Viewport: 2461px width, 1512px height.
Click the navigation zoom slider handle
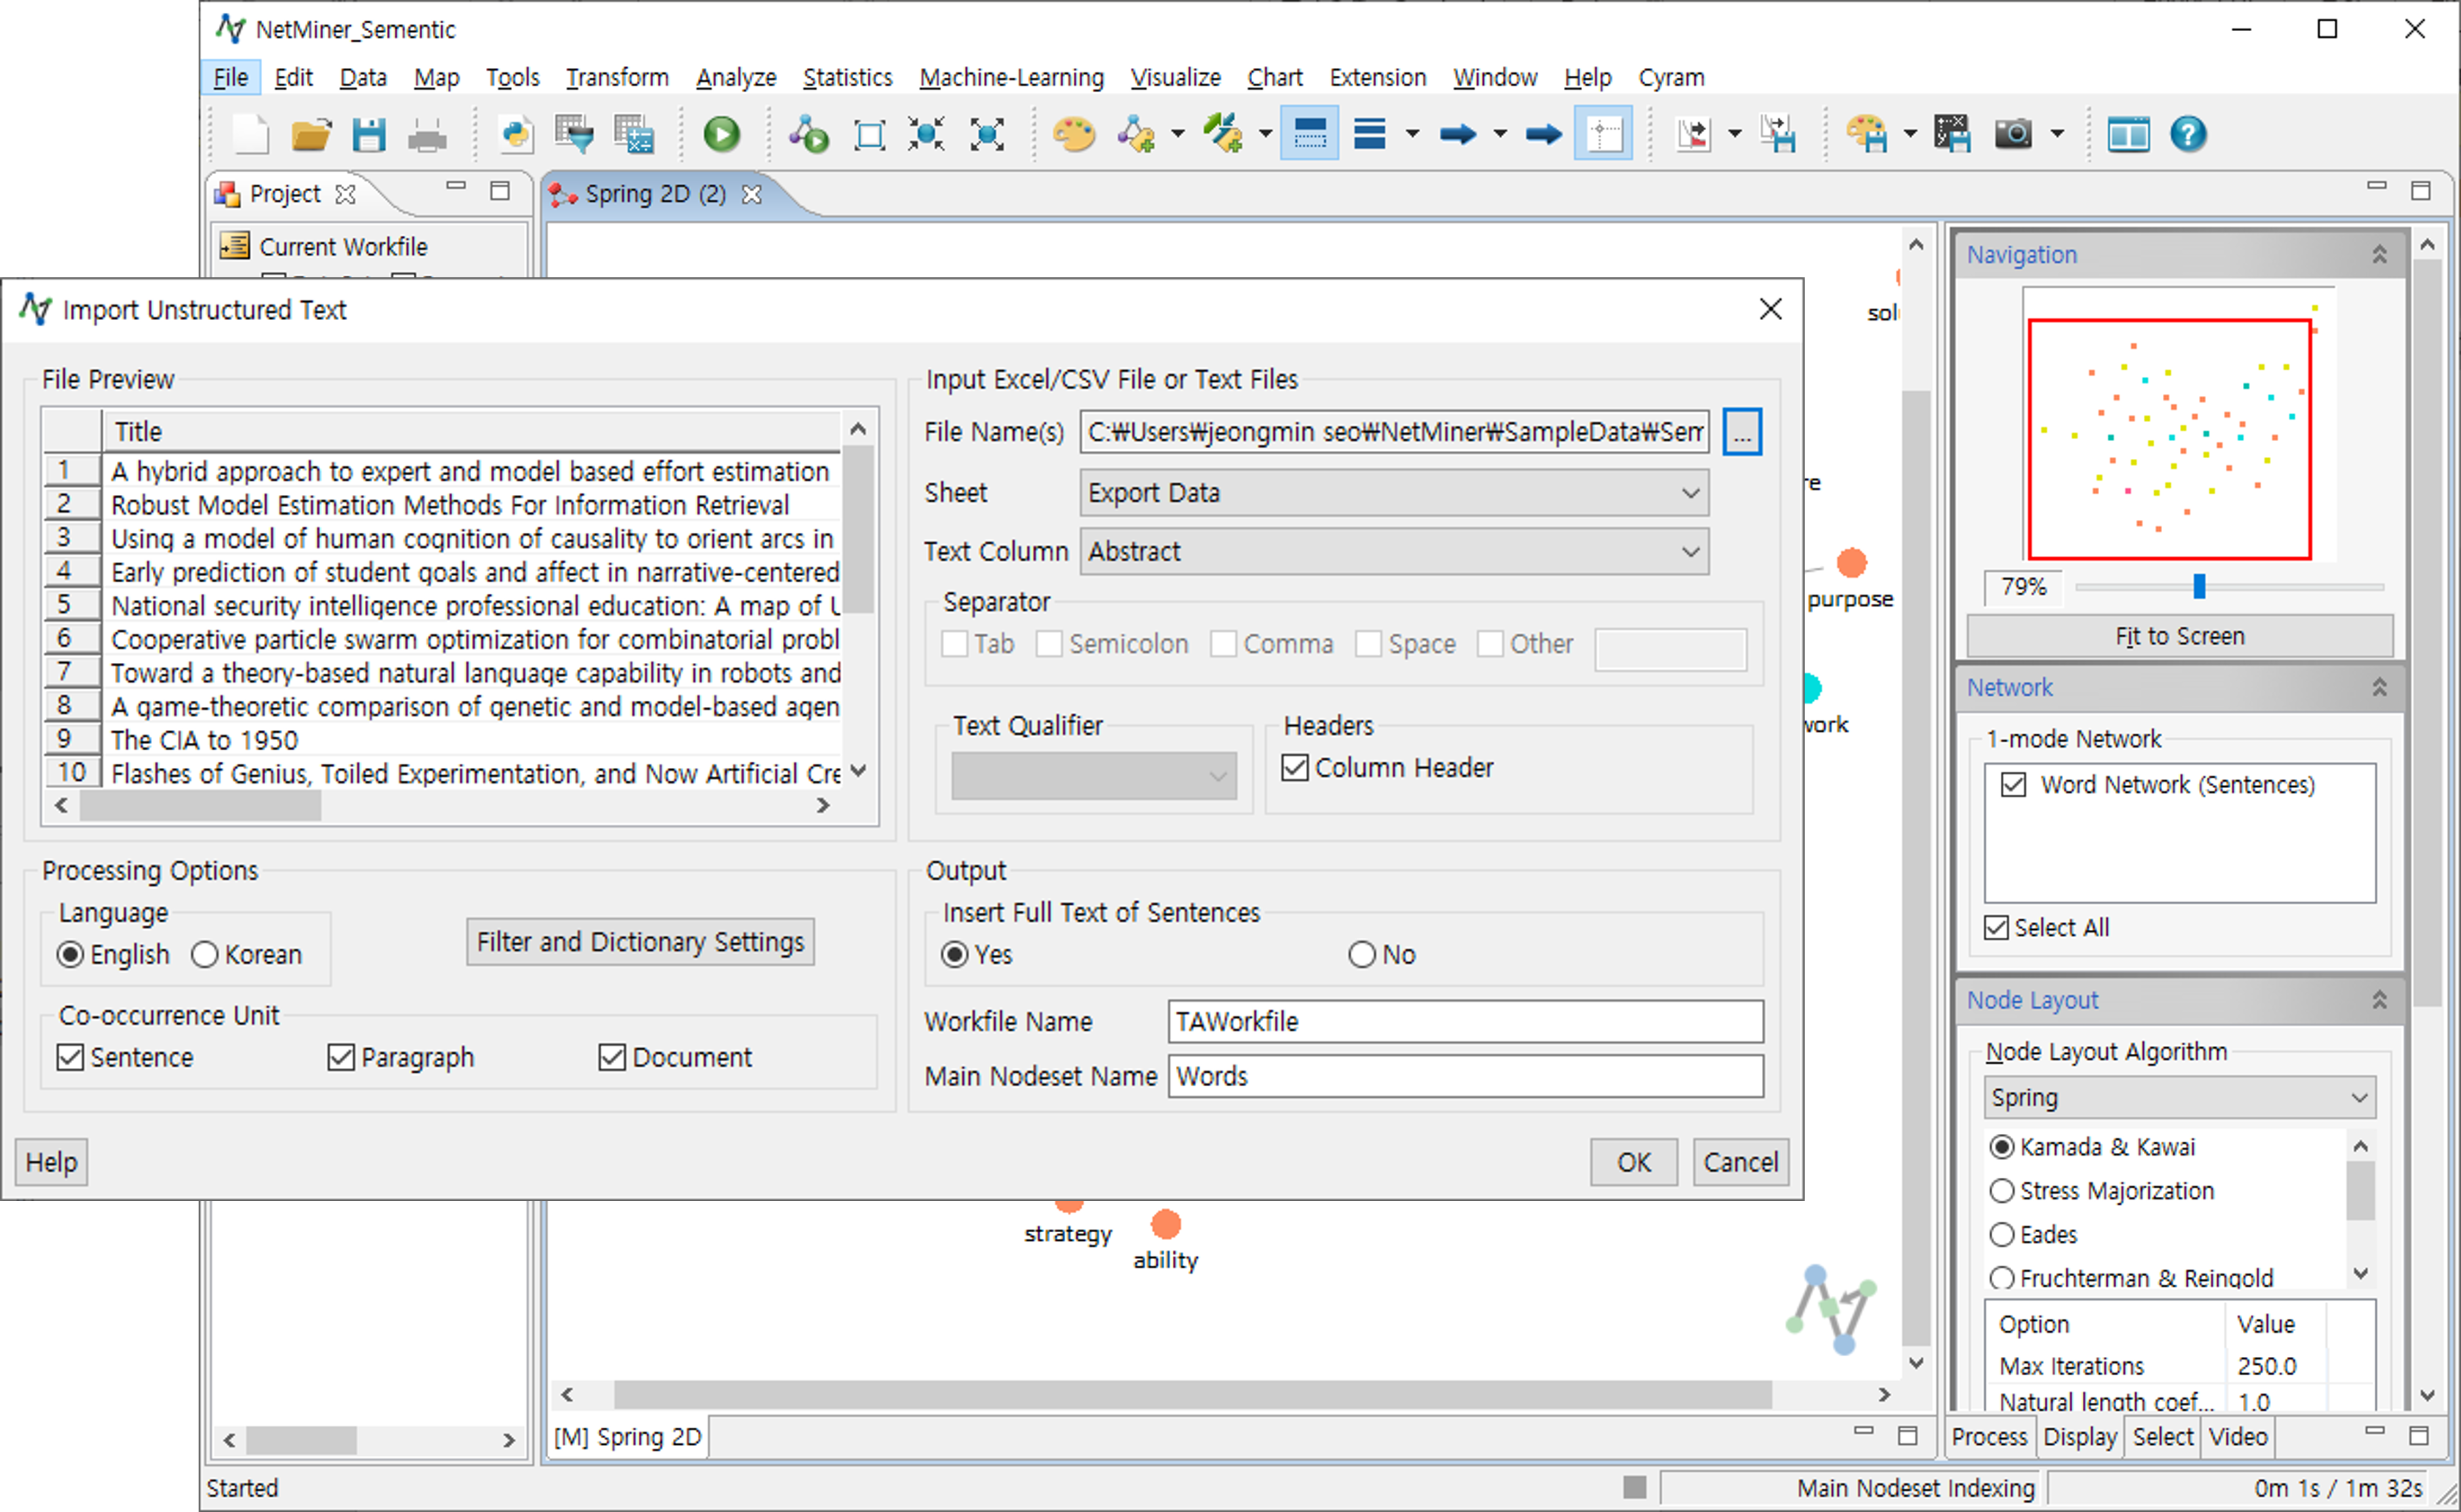[x=2199, y=586]
